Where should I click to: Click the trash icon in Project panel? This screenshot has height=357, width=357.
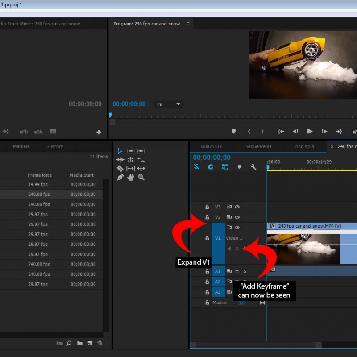pos(100,343)
